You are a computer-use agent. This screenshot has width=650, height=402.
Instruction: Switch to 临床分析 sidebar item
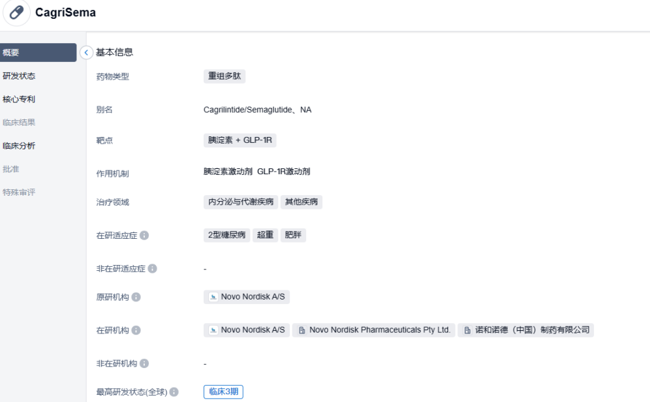19,146
